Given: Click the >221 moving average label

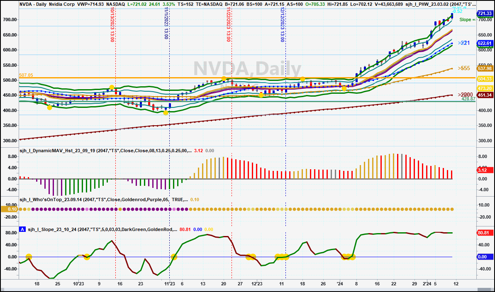Looking at the screenshot, I should 464,43.
